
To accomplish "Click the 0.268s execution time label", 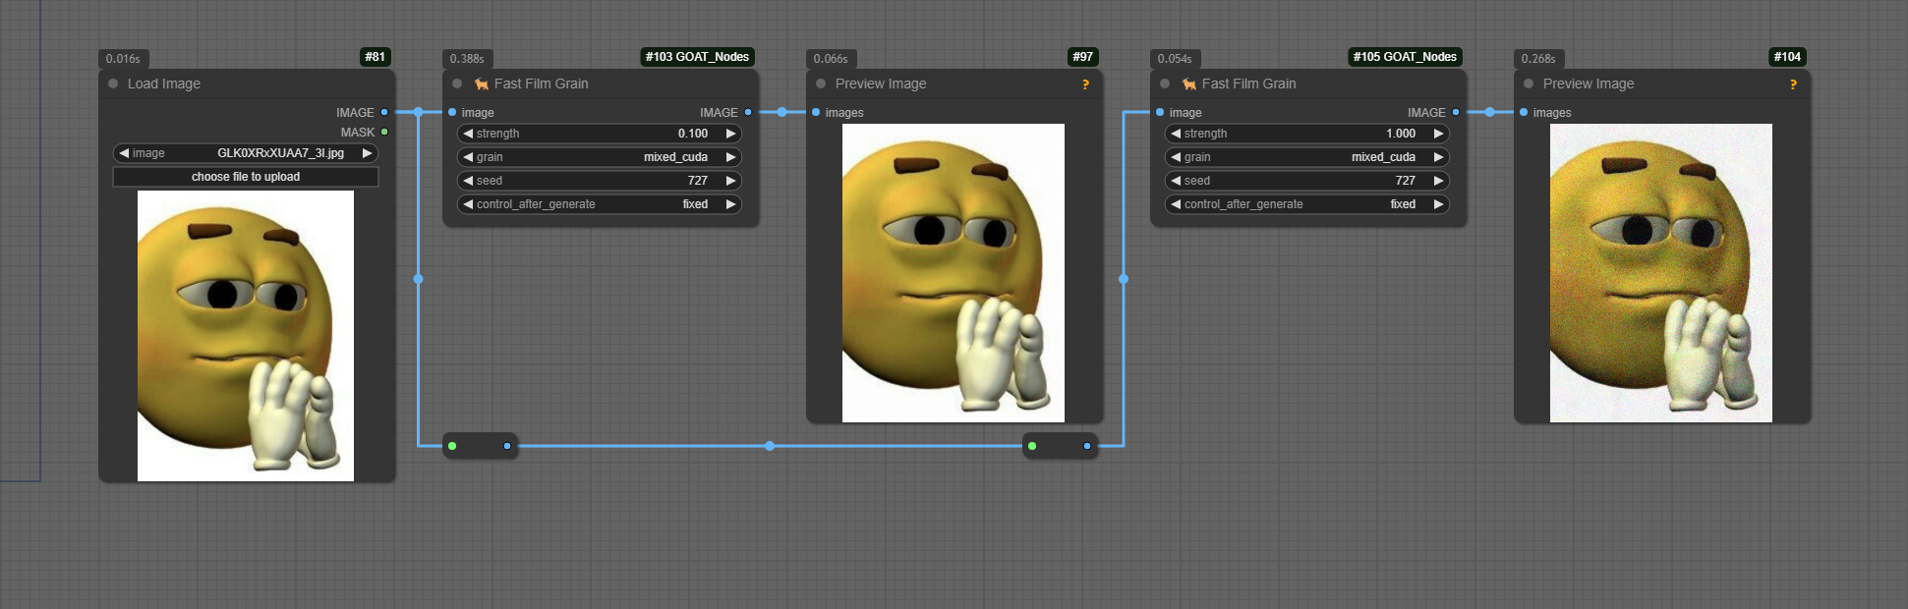I will click(x=1538, y=59).
